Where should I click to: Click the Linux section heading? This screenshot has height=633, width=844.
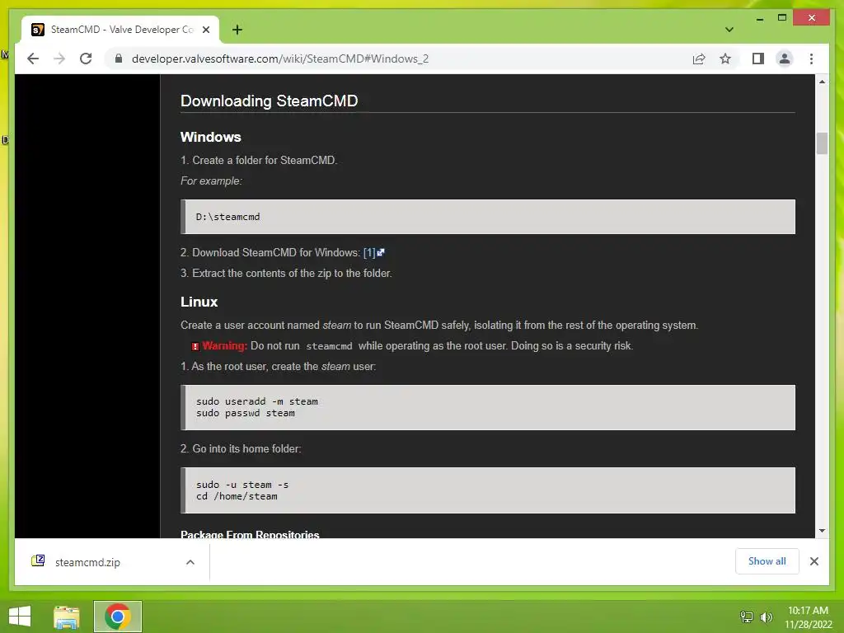coord(199,302)
